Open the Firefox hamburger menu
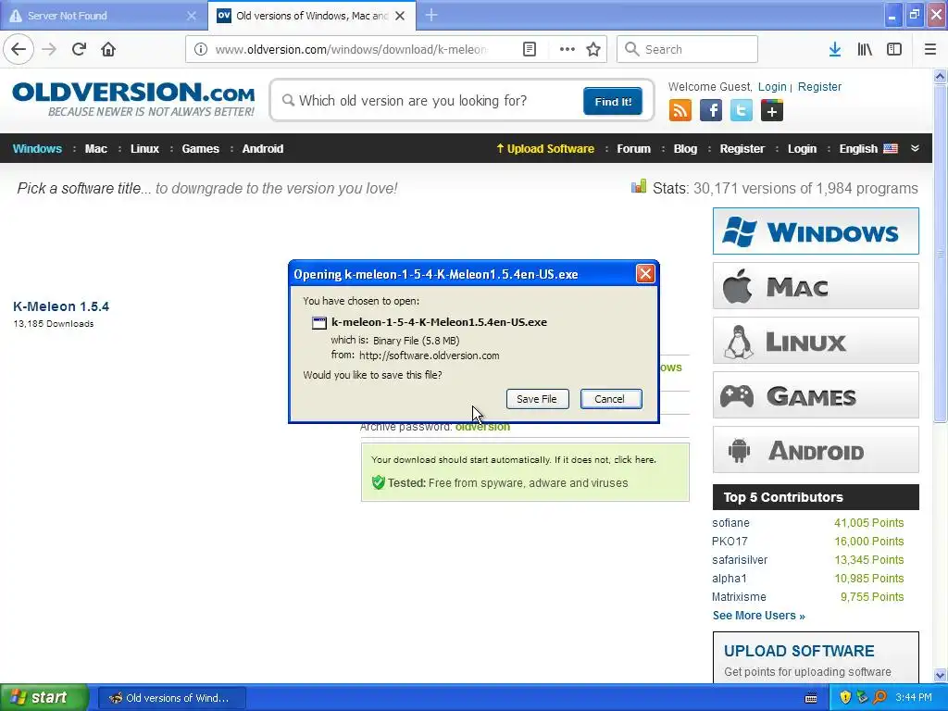This screenshot has height=711, width=948. pyautogui.click(x=930, y=50)
